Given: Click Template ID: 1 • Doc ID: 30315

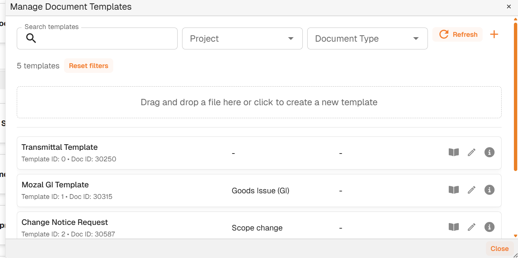Looking at the screenshot, I should (x=67, y=197).
